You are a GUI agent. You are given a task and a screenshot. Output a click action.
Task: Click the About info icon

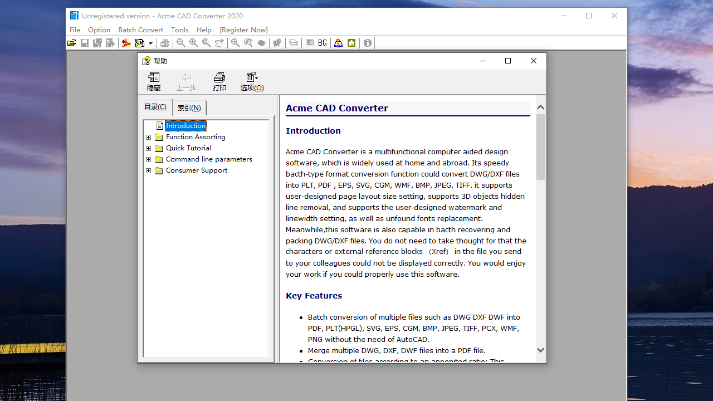(x=368, y=43)
